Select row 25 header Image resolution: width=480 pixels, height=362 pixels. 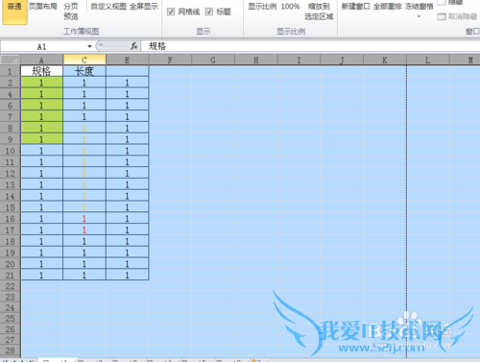[11, 319]
